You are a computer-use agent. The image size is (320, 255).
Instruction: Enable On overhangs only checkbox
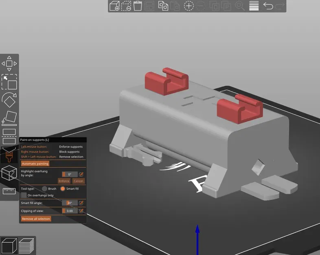coord(24,195)
